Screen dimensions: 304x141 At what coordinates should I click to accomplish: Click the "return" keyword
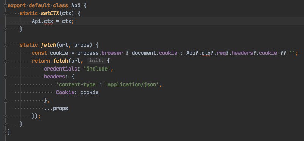[x=41, y=61]
